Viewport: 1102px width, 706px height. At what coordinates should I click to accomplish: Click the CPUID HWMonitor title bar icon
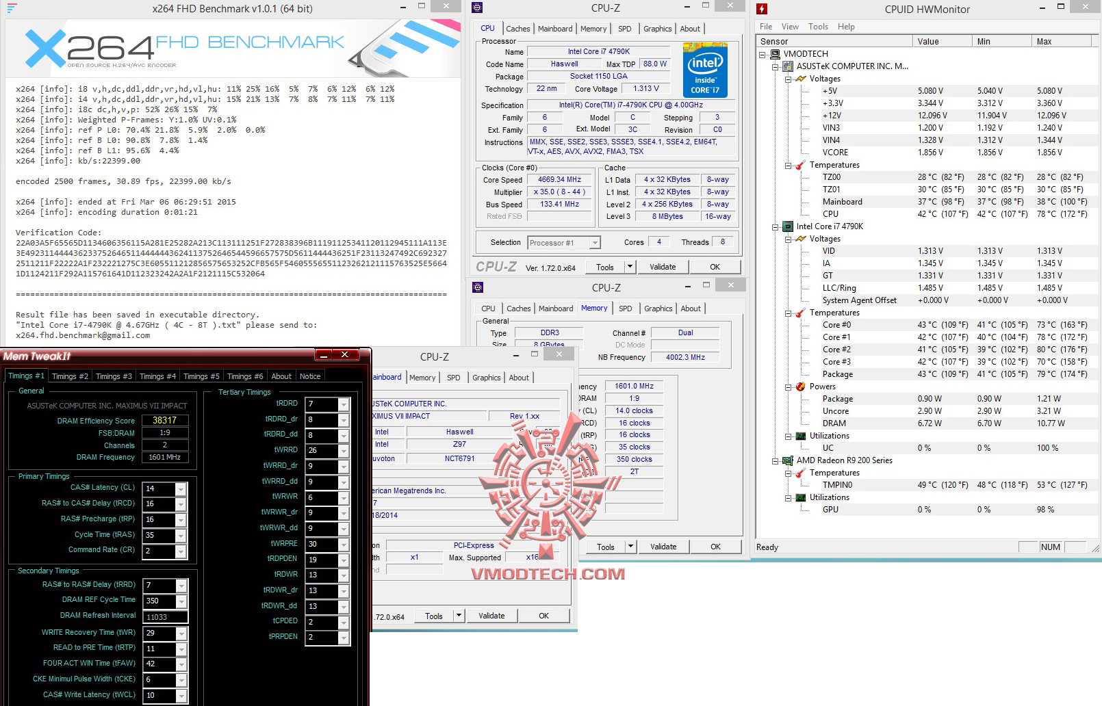(762, 9)
